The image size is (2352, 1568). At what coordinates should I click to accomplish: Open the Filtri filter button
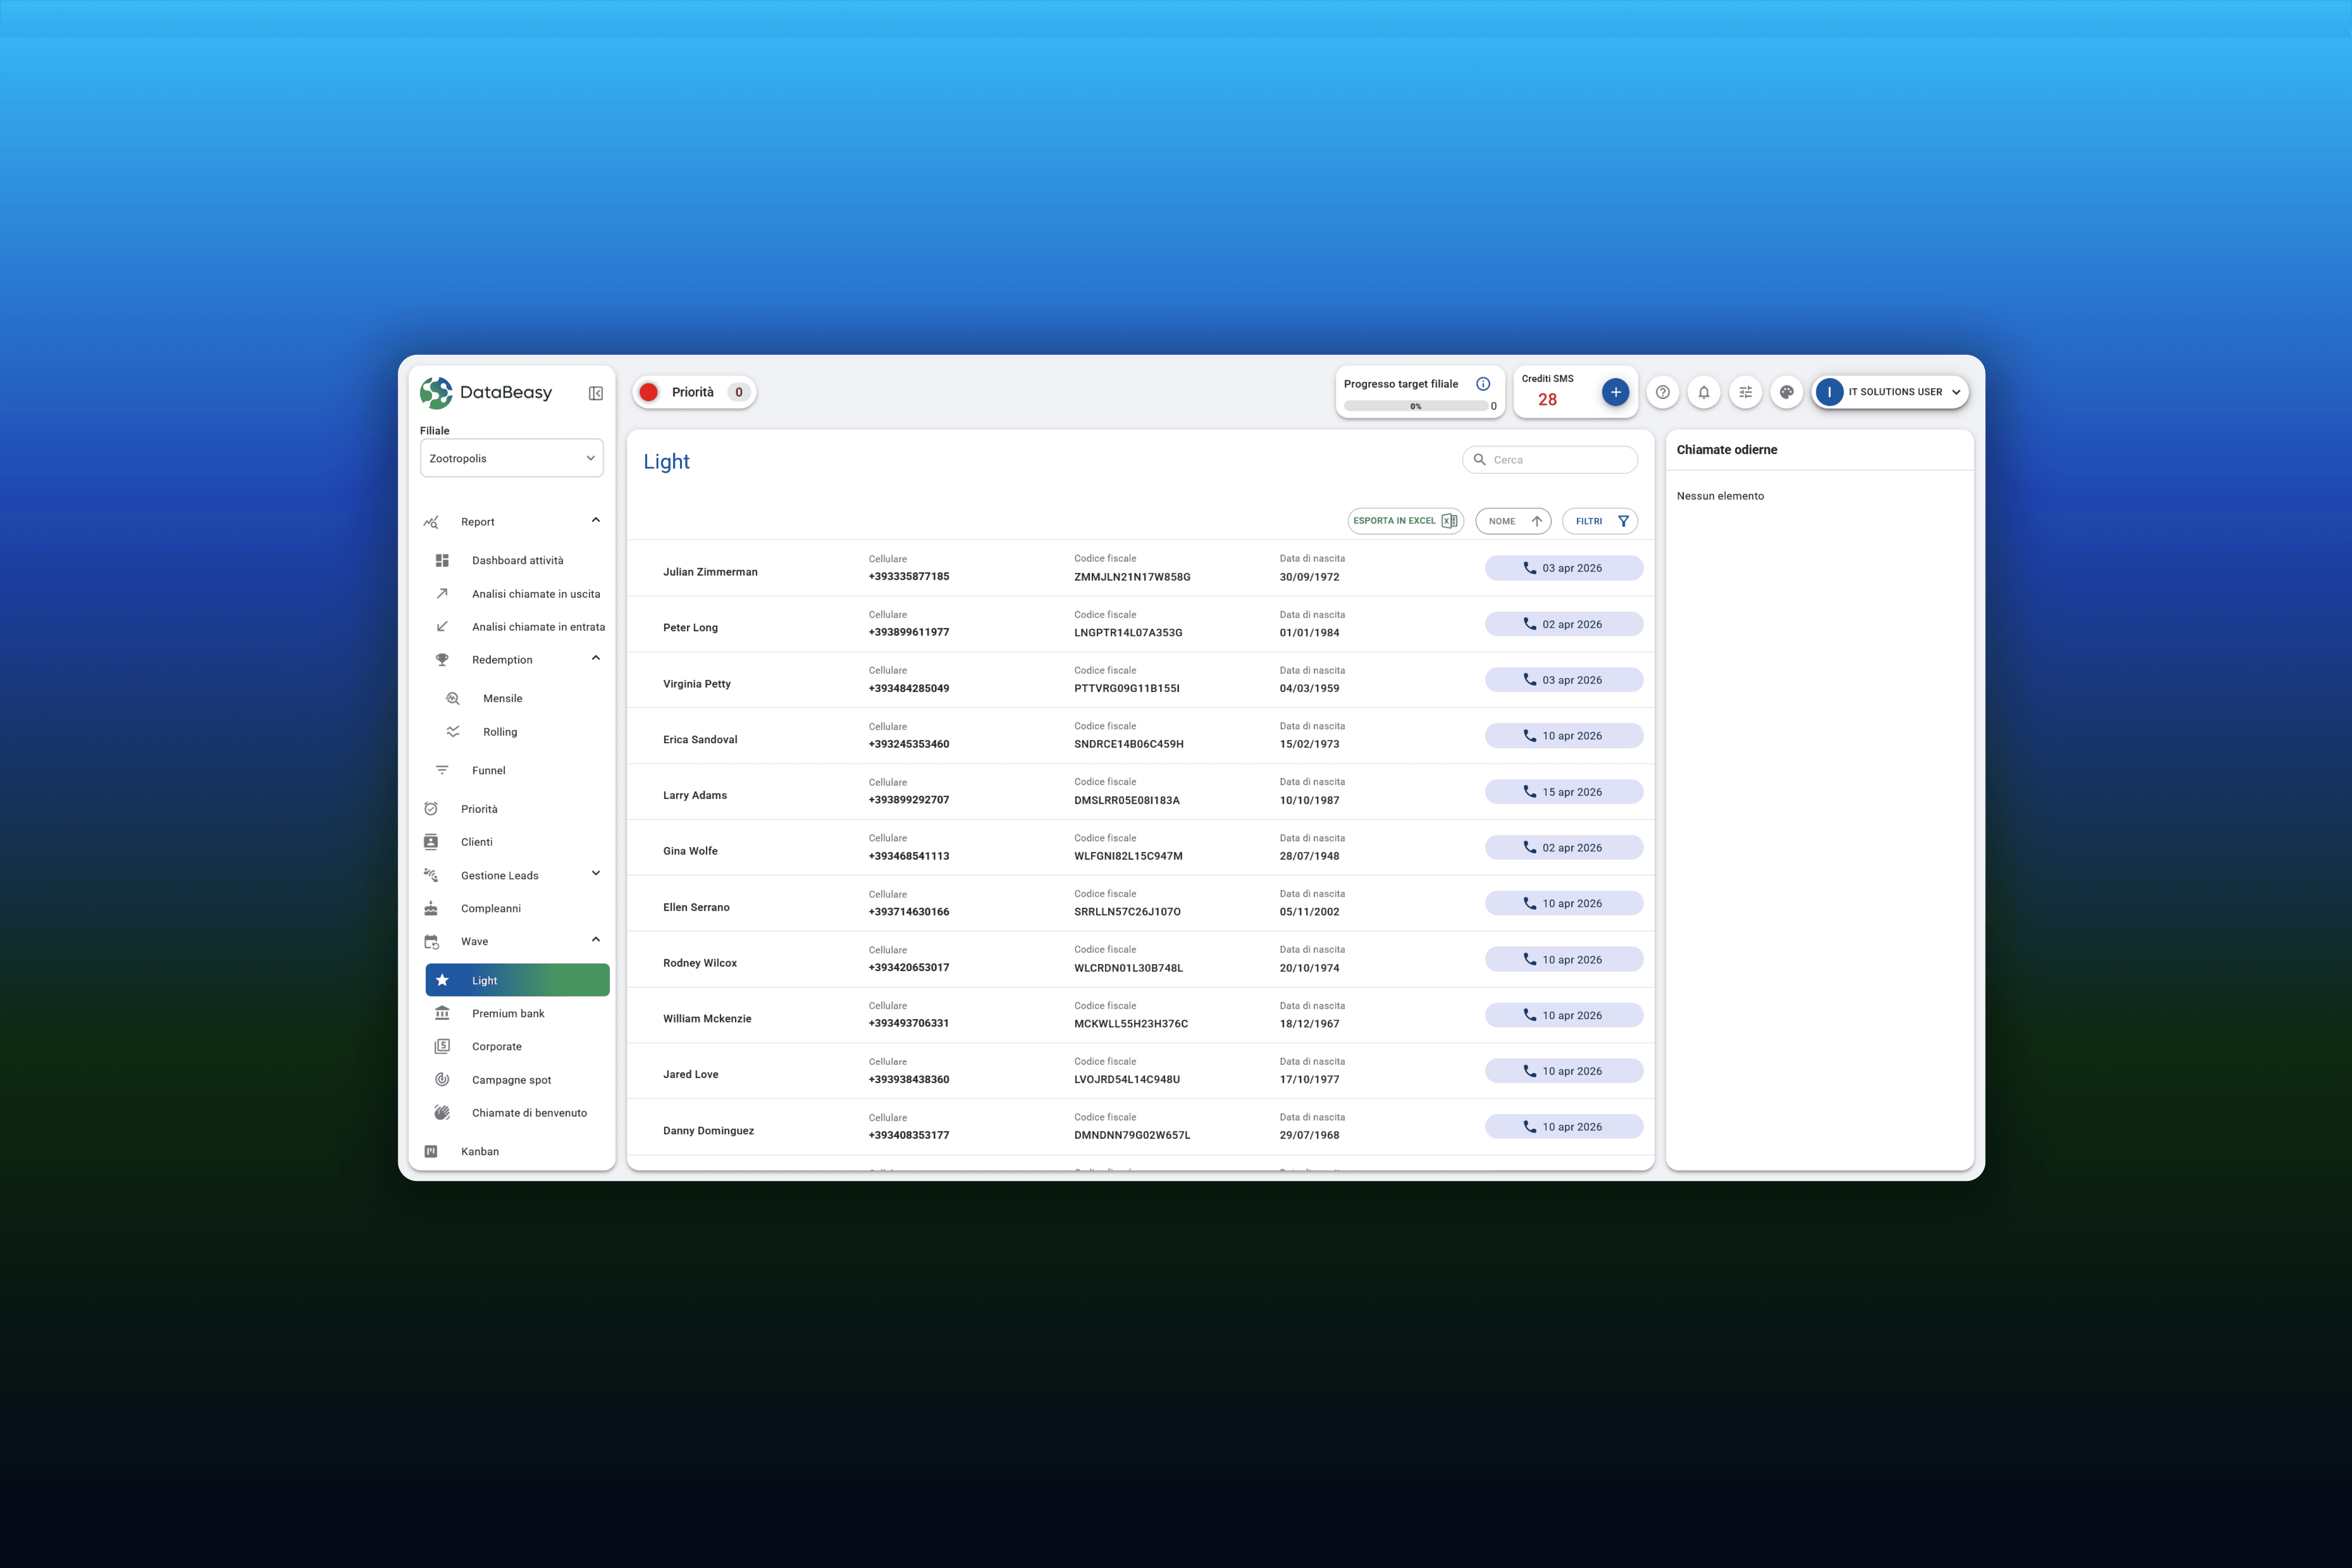click(1599, 521)
